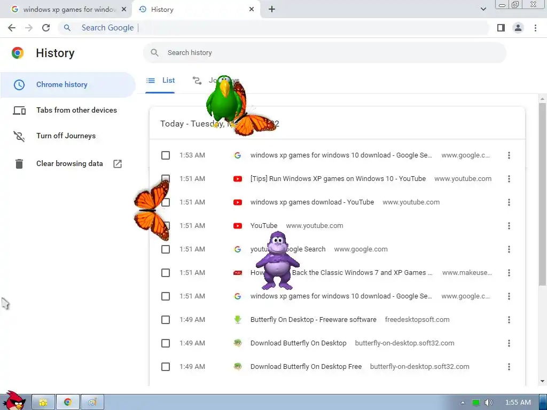Open the YouTube home history link

coord(264,226)
